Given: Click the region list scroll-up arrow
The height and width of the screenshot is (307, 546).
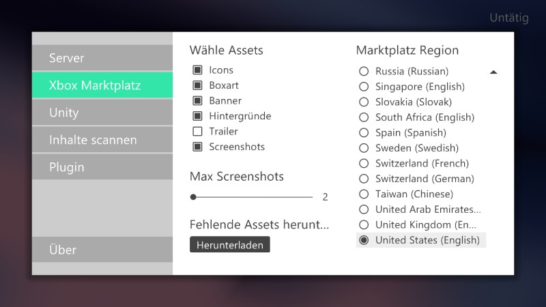Looking at the screenshot, I should [x=493, y=72].
